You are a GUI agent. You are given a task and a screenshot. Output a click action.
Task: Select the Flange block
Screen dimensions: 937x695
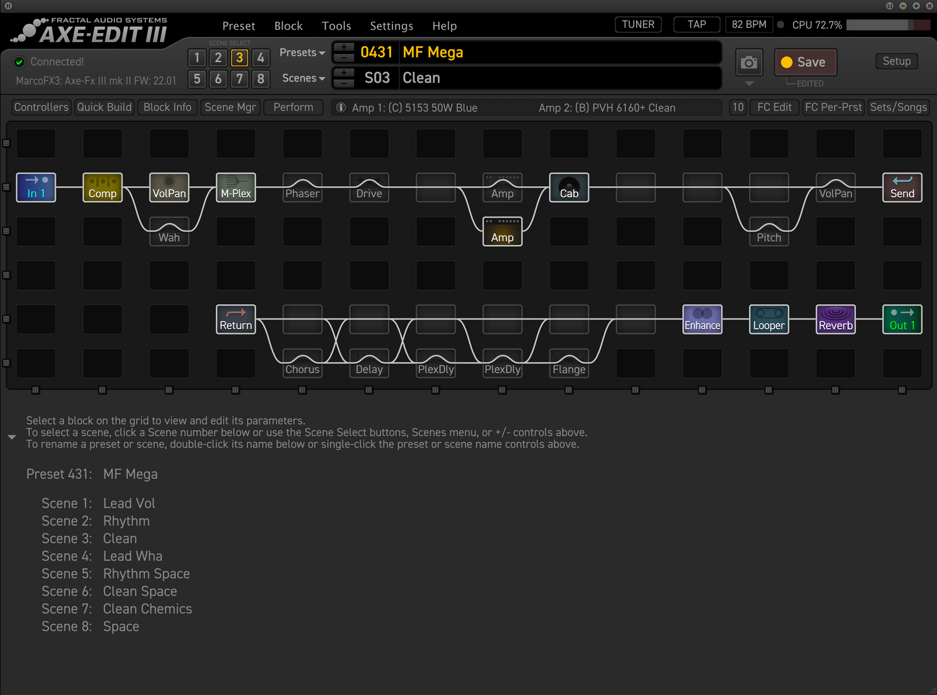click(569, 364)
